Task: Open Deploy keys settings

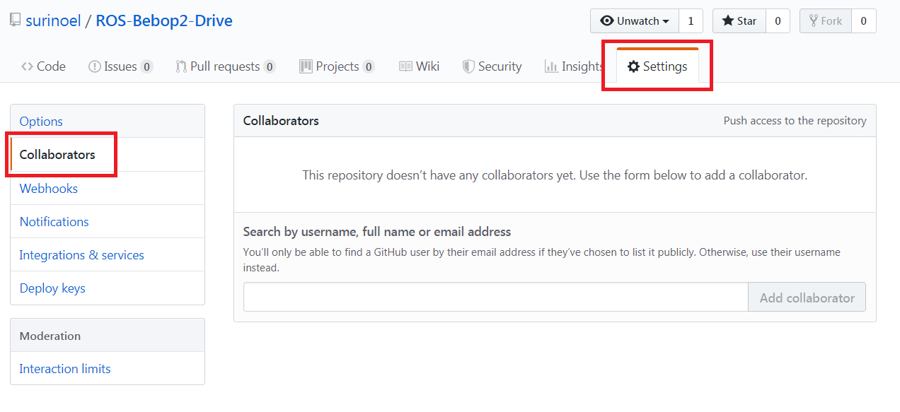Action: (108, 288)
